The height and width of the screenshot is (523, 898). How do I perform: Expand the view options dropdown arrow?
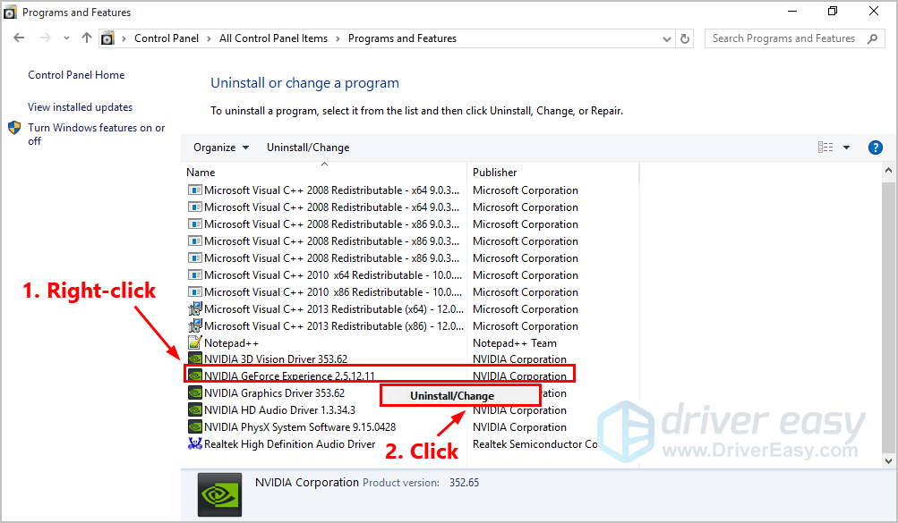tap(846, 148)
